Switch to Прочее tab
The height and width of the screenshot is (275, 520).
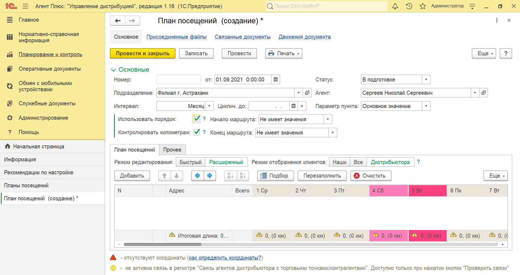pyautogui.click(x=172, y=150)
